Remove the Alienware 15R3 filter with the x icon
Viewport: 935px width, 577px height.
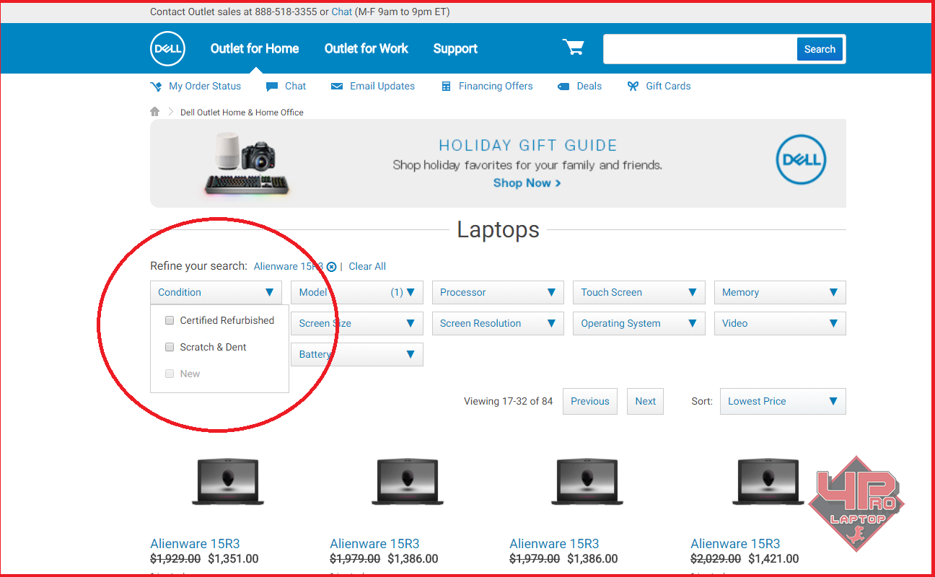coord(331,267)
